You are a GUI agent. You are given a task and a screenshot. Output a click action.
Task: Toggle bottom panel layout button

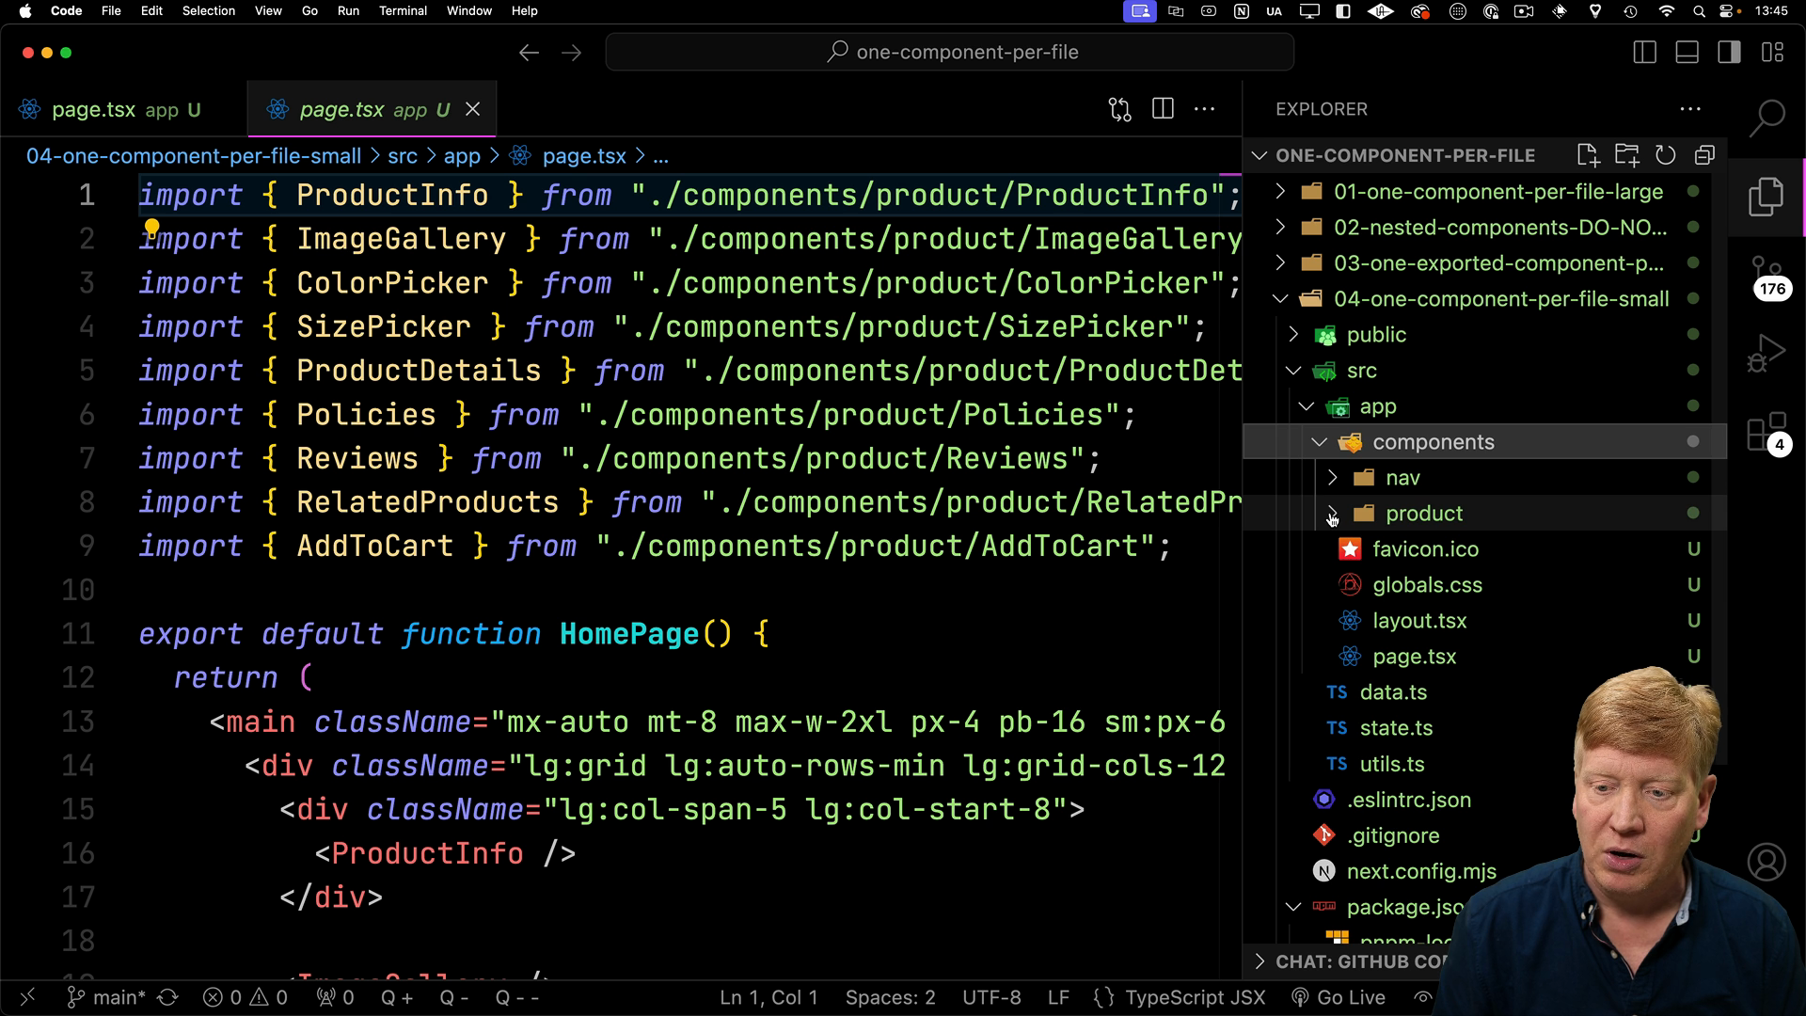pyautogui.click(x=1687, y=53)
